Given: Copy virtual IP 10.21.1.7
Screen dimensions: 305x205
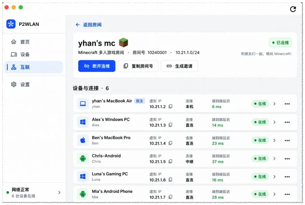Looking at the screenshot, I should pyautogui.click(x=170, y=197).
